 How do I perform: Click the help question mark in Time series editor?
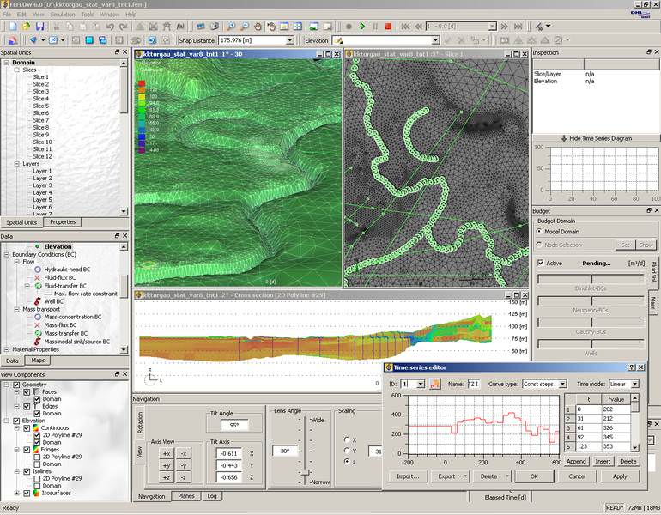tap(632, 367)
